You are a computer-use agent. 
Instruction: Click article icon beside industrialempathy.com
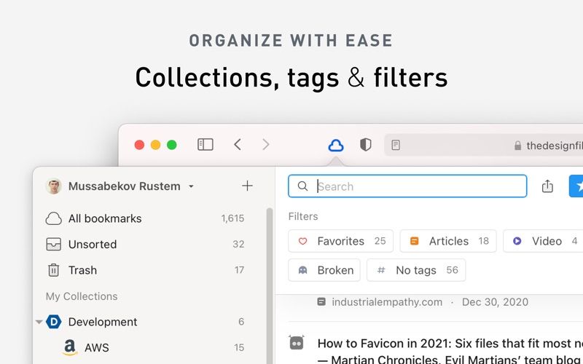click(x=321, y=301)
